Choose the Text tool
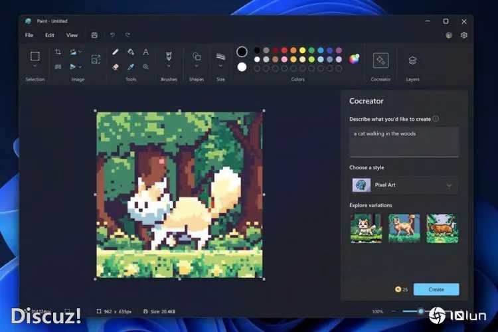 pyautogui.click(x=146, y=52)
